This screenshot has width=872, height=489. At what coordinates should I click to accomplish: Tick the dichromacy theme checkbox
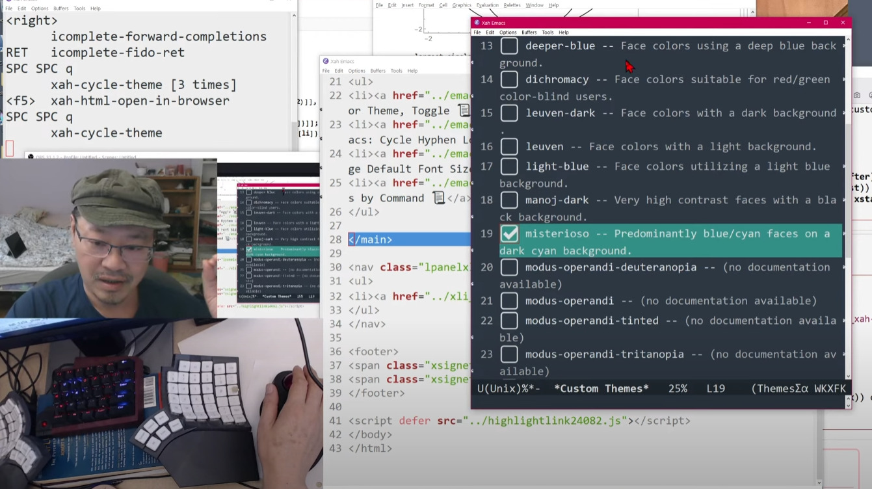(x=509, y=79)
